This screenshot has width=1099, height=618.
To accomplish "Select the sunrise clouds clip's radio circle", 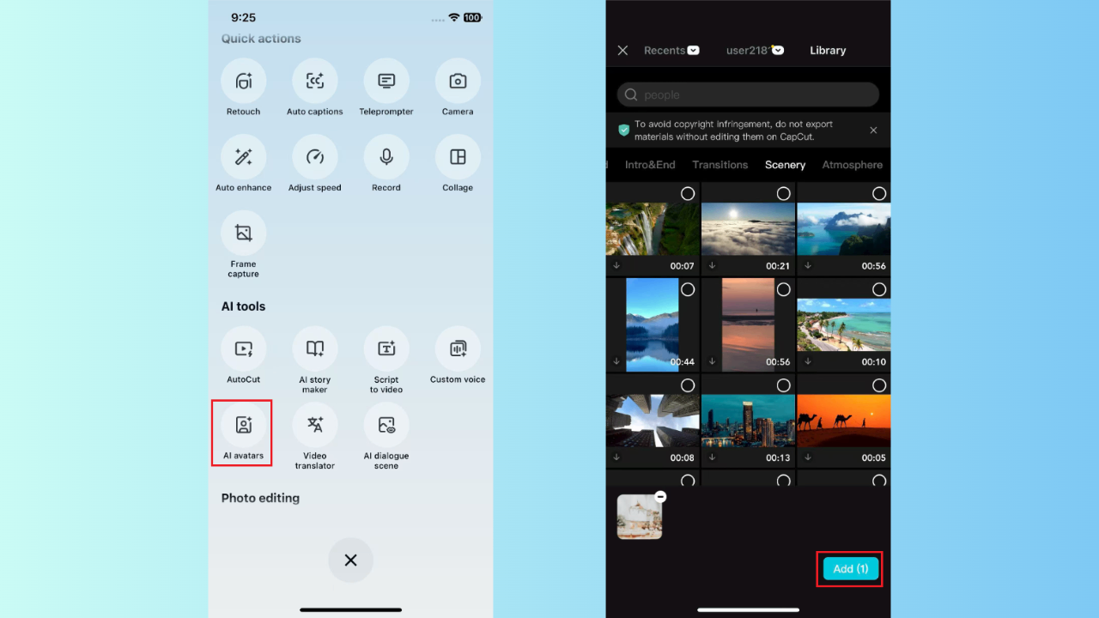I will pyautogui.click(x=783, y=194).
